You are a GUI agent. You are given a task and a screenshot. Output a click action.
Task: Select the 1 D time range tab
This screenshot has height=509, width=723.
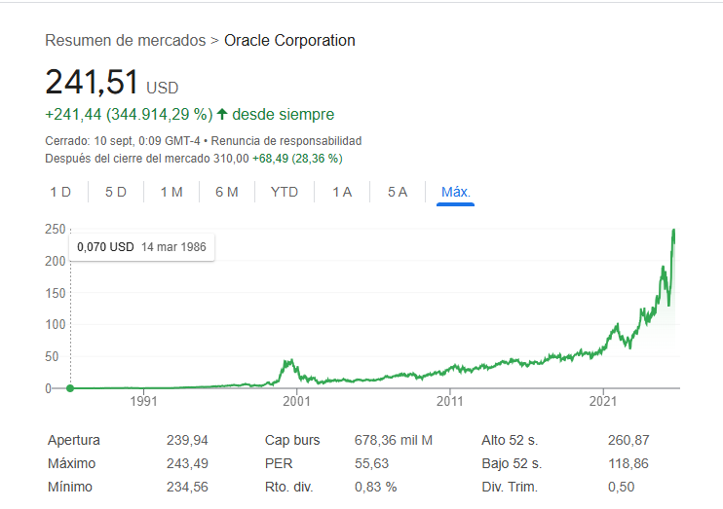coord(60,192)
